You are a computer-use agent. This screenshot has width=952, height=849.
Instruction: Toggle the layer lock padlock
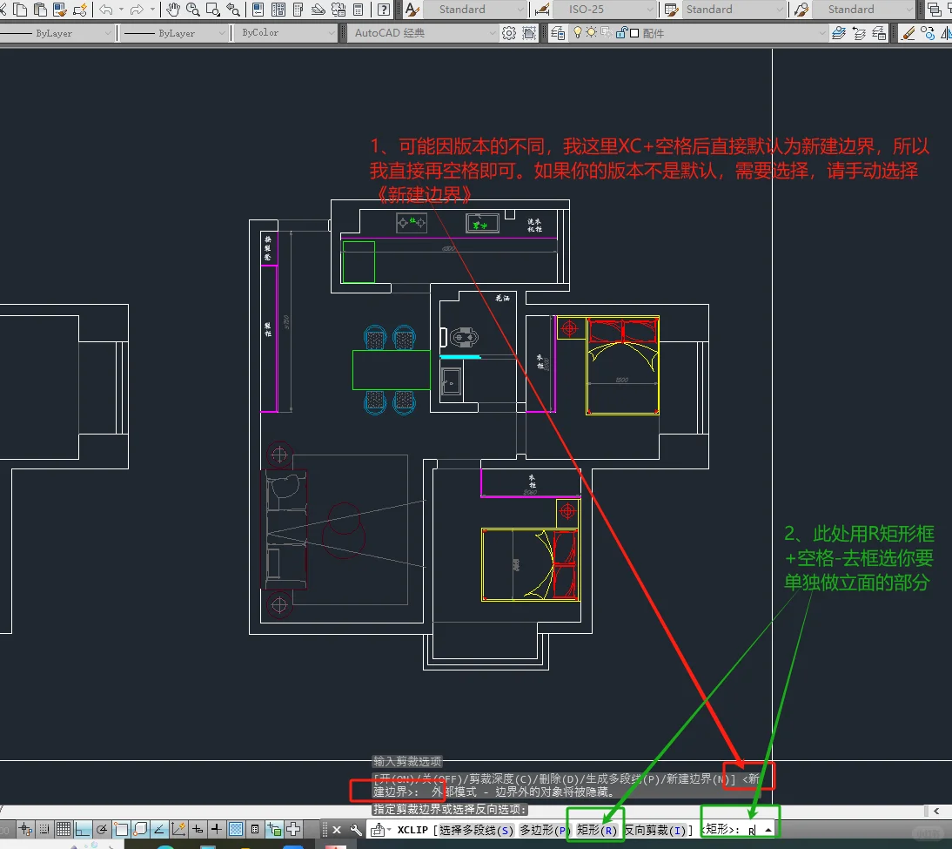pos(620,32)
